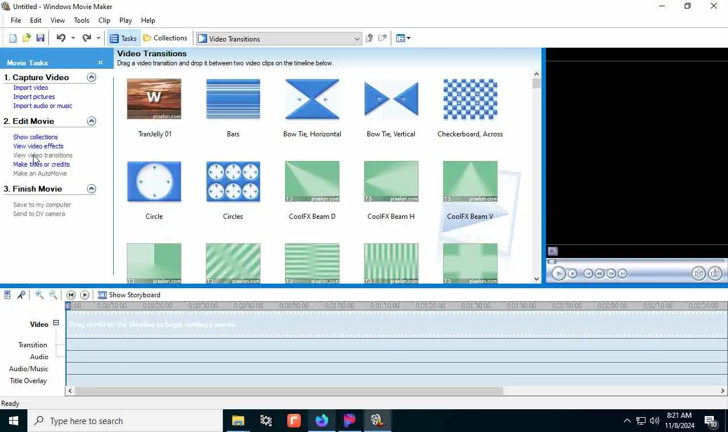
Task: Select the CoolFX Beam D transition
Action: pos(312,181)
